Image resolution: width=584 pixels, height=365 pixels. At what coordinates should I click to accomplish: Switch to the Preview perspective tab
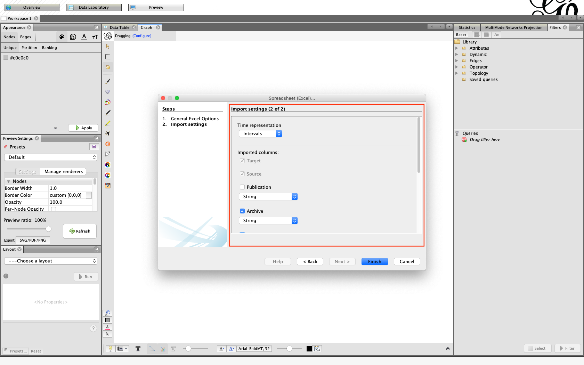pyautogui.click(x=156, y=7)
